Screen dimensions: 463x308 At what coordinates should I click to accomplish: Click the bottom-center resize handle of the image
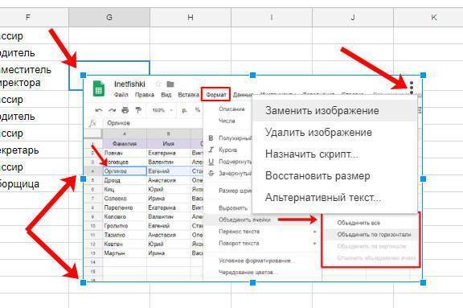point(252,282)
